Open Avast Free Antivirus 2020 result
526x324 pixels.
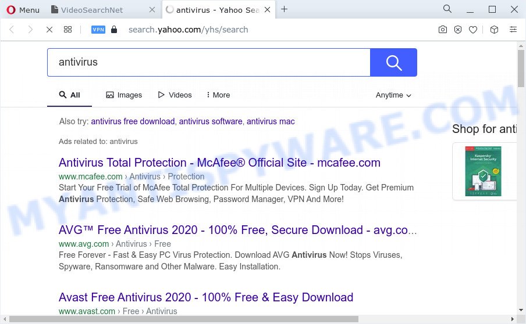pyautogui.click(x=206, y=297)
